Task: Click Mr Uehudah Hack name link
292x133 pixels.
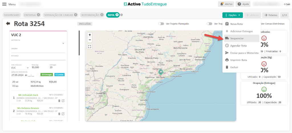Action: click(28, 95)
